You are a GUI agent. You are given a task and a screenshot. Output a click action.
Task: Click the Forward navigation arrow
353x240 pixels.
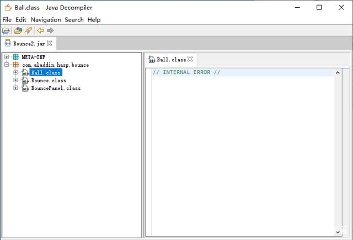[50, 30]
